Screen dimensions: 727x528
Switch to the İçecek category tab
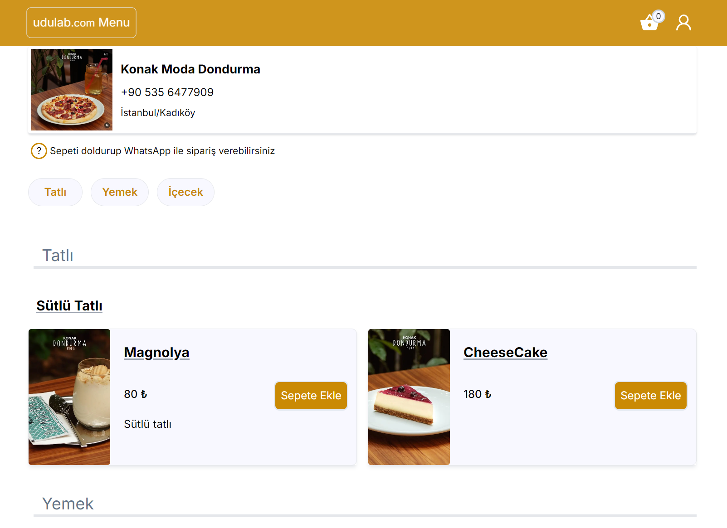(x=185, y=192)
